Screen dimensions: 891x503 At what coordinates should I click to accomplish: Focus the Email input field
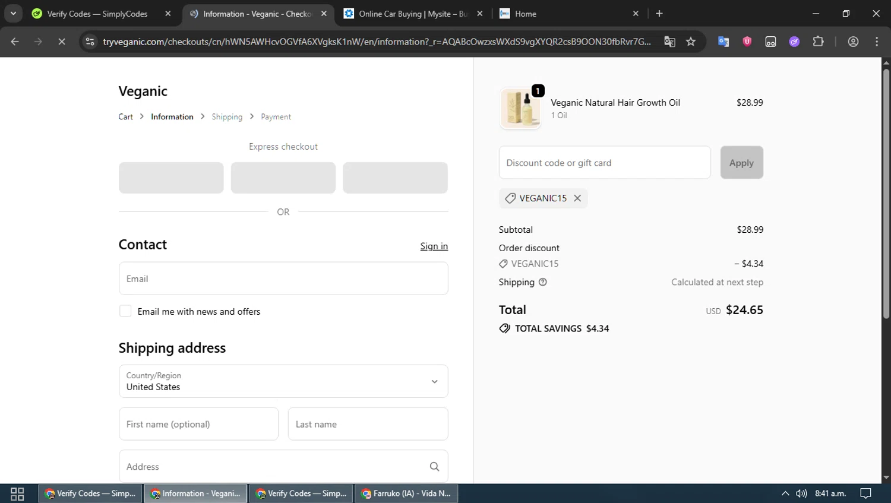coord(283,279)
